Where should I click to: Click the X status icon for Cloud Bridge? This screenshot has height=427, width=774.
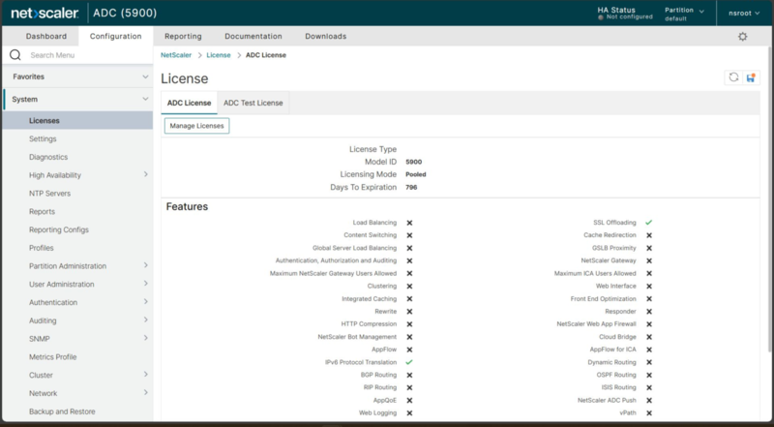pyautogui.click(x=649, y=337)
